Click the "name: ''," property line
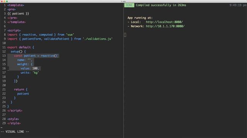The height and width of the screenshot is (138, 247). [25, 60]
